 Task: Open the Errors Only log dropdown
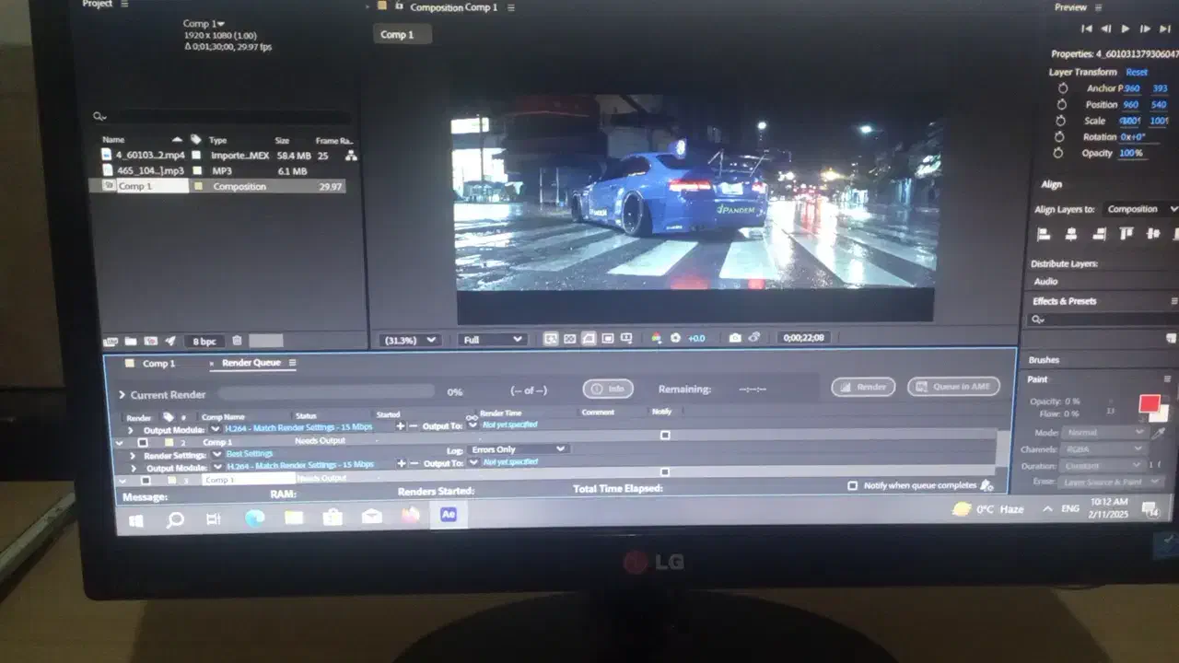[x=518, y=449]
